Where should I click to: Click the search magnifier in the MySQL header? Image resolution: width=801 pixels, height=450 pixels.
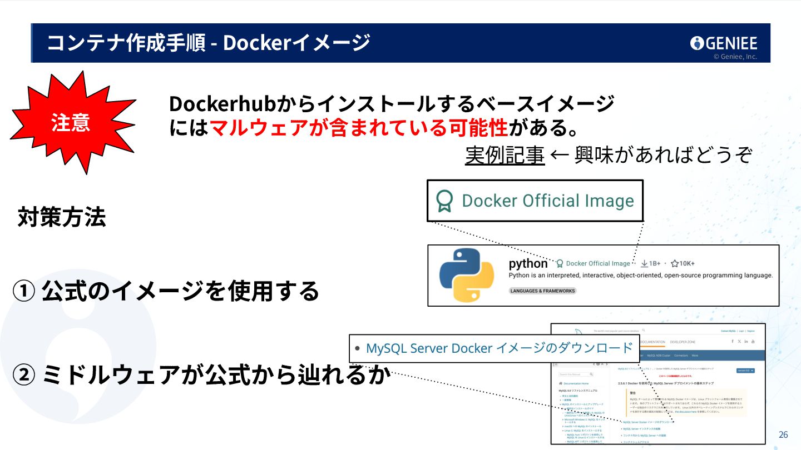[644, 330]
